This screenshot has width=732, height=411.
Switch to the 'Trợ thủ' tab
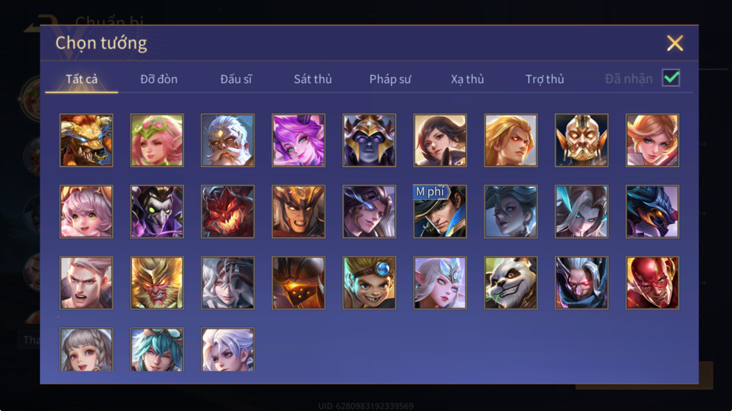point(545,79)
